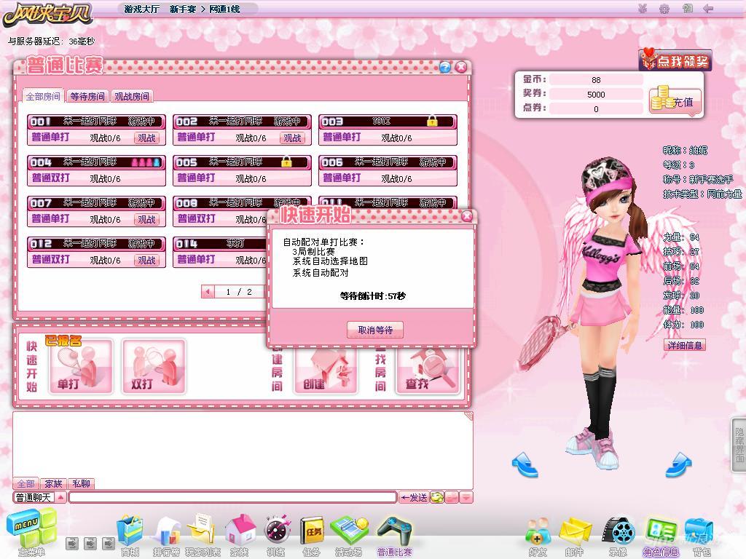
Task: Open the 商城 shop bag icon
Action: click(x=130, y=531)
